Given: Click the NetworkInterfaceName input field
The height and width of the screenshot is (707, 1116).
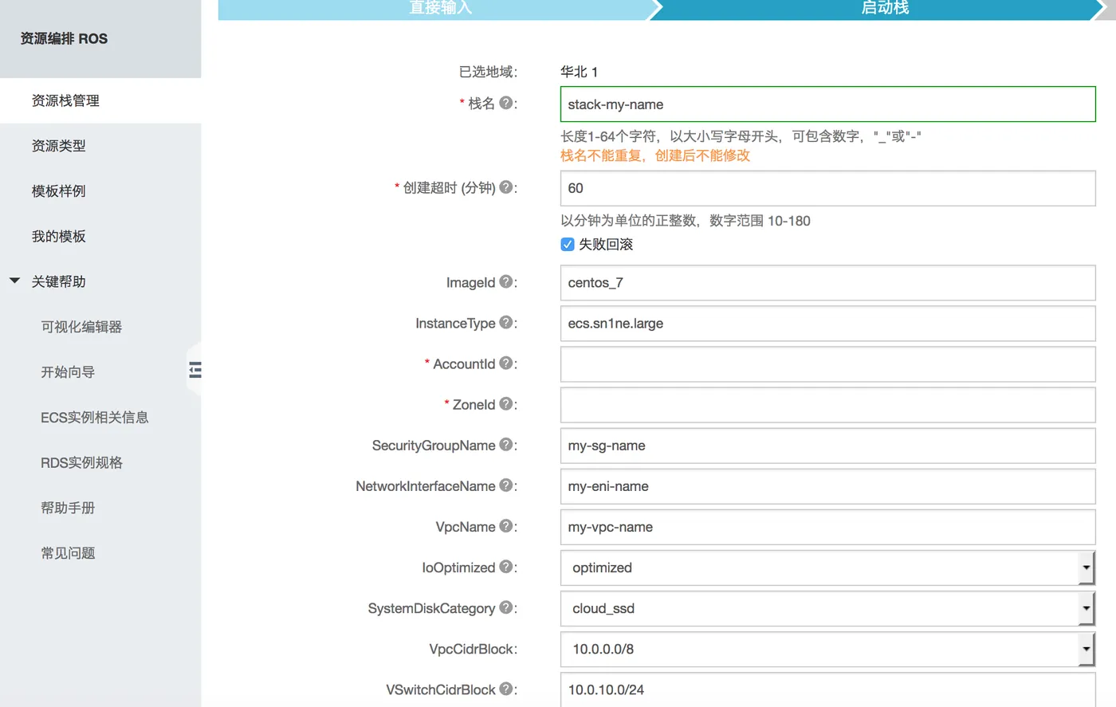Looking at the screenshot, I should click(x=827, y=486).
